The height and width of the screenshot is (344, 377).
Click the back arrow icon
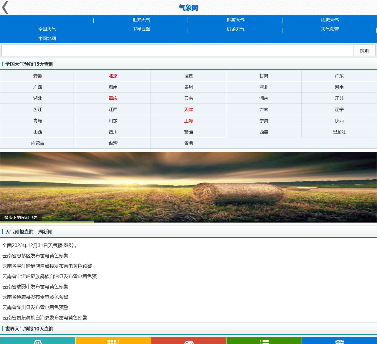click(5, 8)
